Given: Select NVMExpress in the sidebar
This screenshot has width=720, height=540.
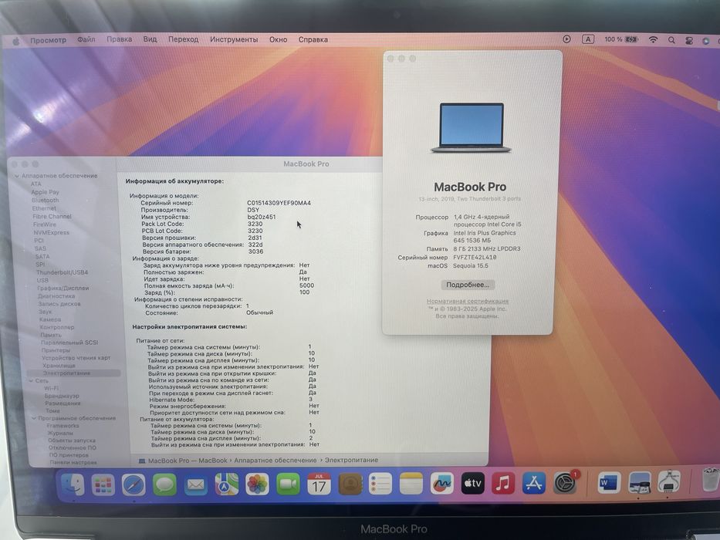Looking at the screenshot, I should coord(51,232).
